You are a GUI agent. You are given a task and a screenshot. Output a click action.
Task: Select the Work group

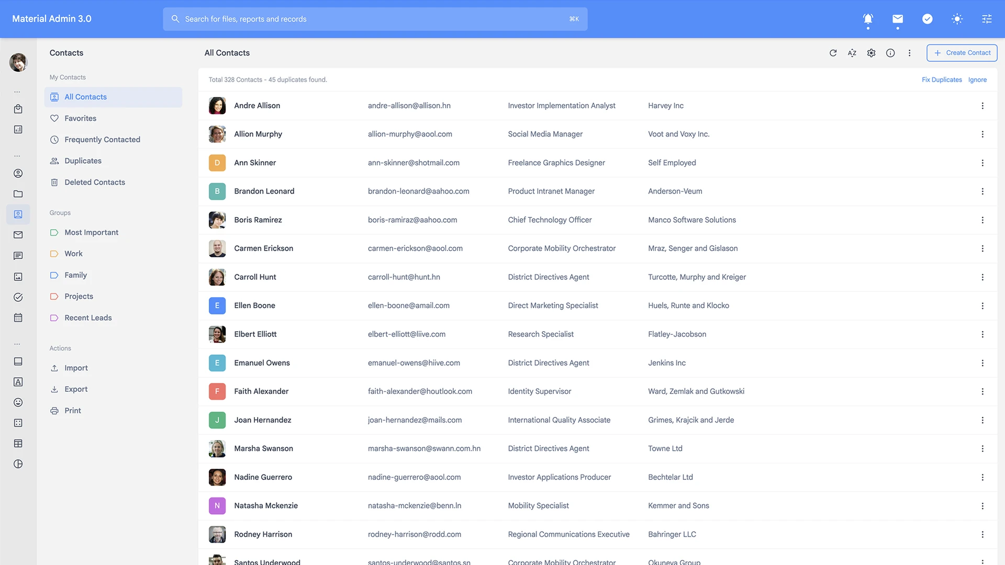coord(113,254)
